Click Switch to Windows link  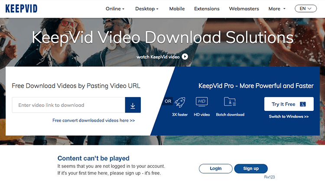[x=289, y=116]
